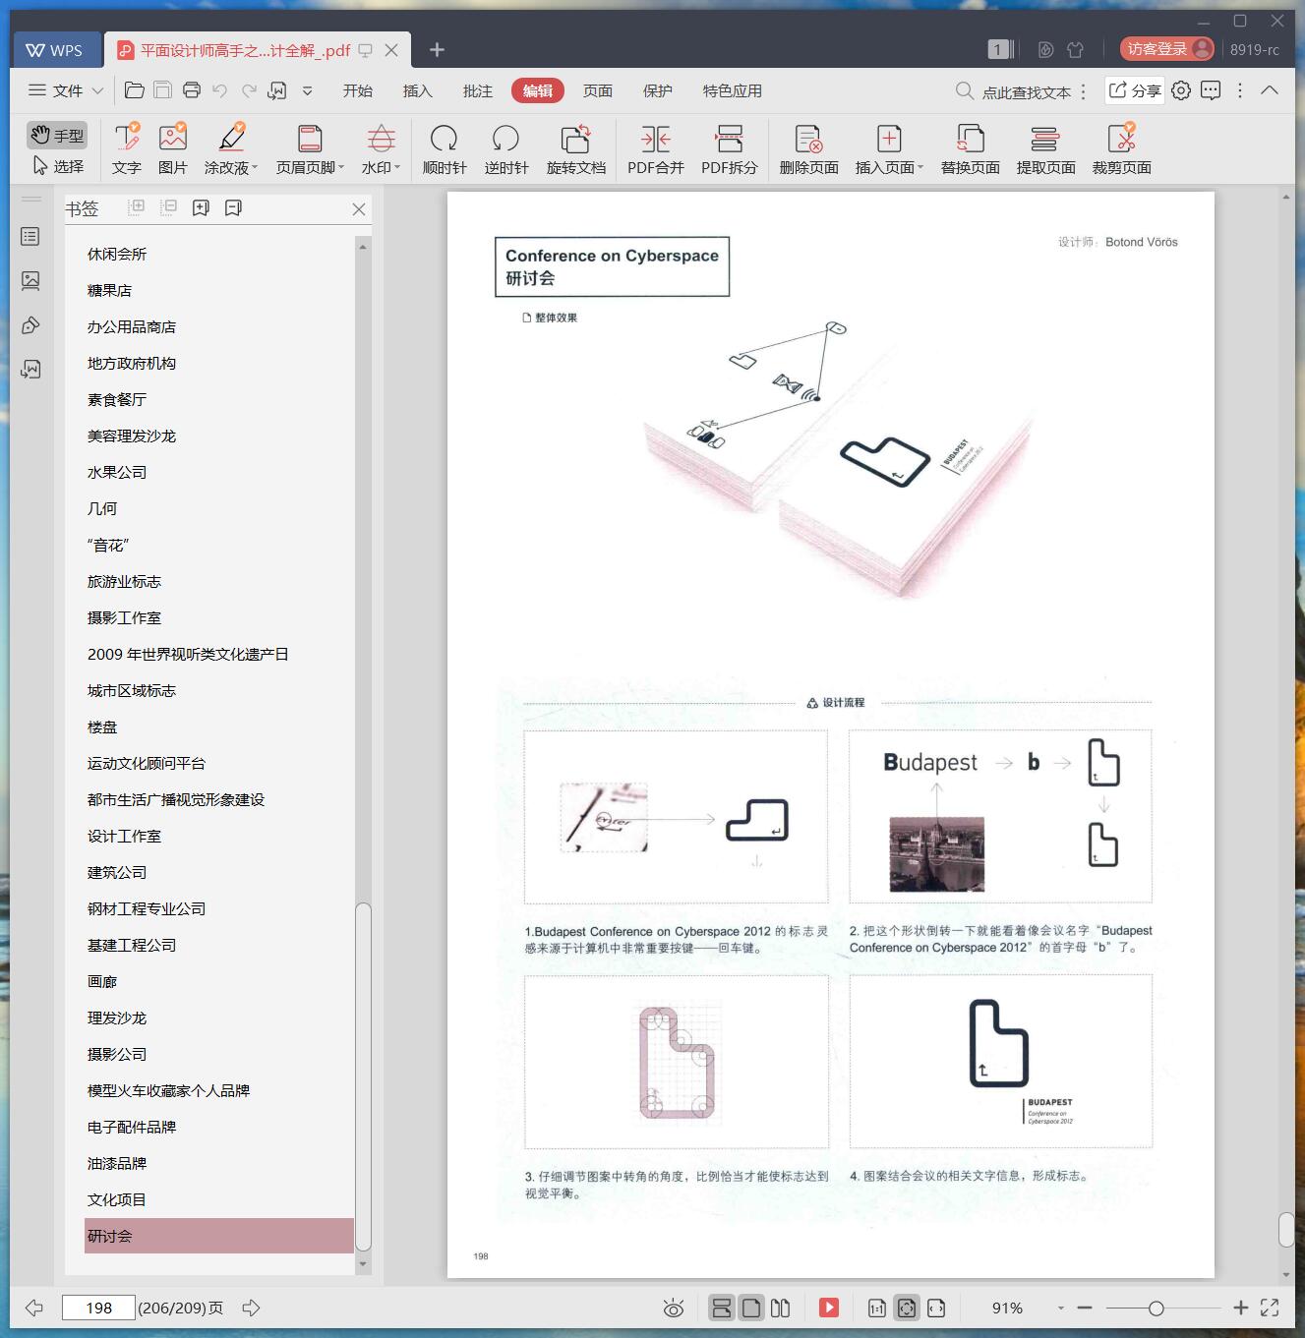Select the Hand tool (手型)
The image size is (1305, 1338).
(57, 135)
